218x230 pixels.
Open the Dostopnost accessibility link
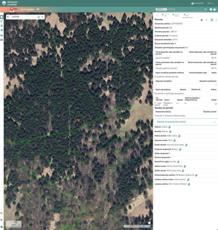197,3
